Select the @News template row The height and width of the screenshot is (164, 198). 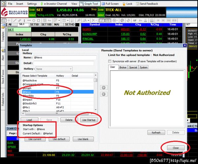(57, 92)
